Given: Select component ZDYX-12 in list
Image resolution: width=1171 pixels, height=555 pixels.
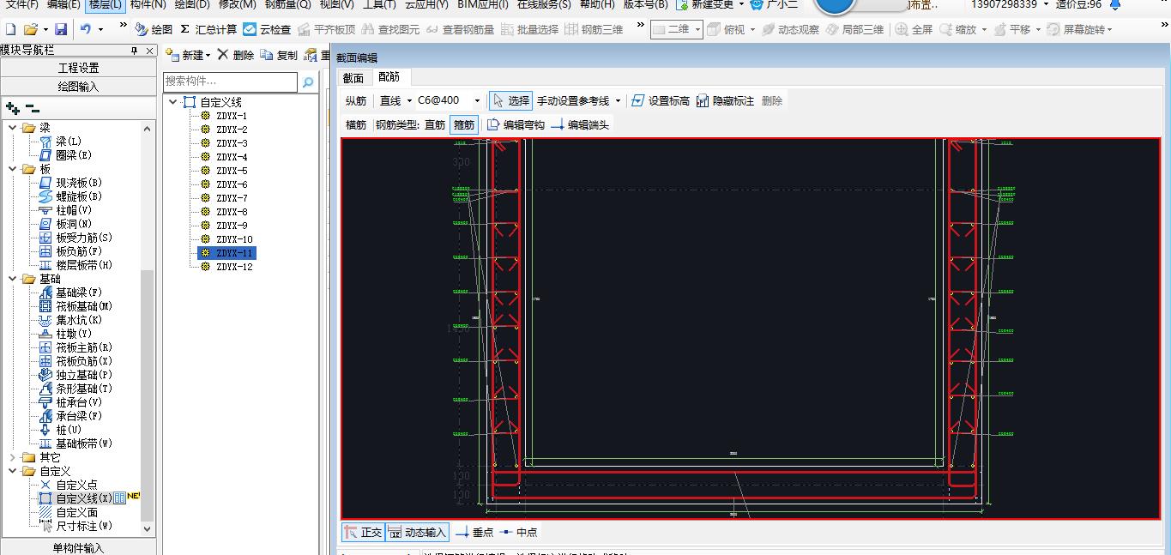Looking at the screenshot, I should click(x=234, y=267).
